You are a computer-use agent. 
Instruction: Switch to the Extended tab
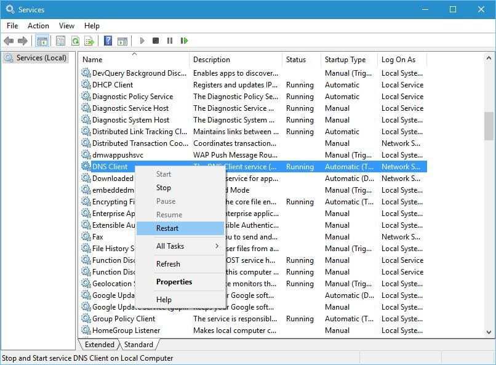[x=99, y=345]
